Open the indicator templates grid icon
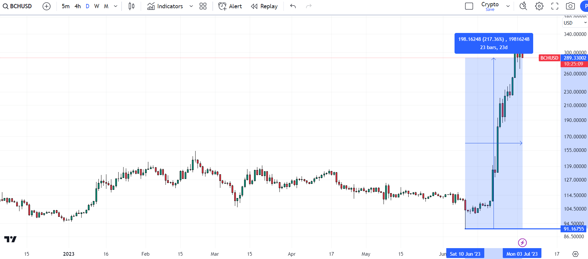This screenshot has width=588, height=259. pyautogui.click(x=203, y=6)
